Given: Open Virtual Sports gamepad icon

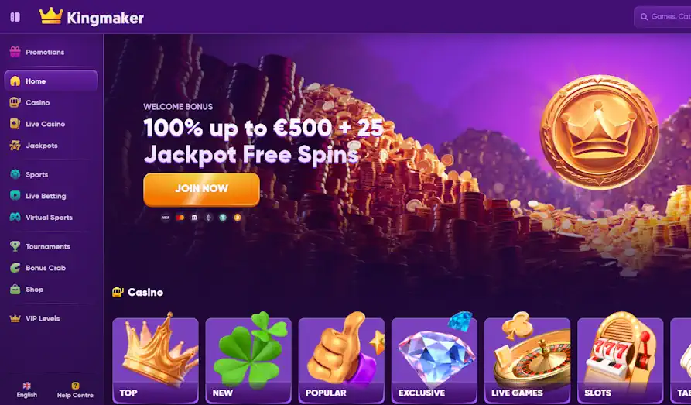Looking at the screenshot, I should [15, 217].
